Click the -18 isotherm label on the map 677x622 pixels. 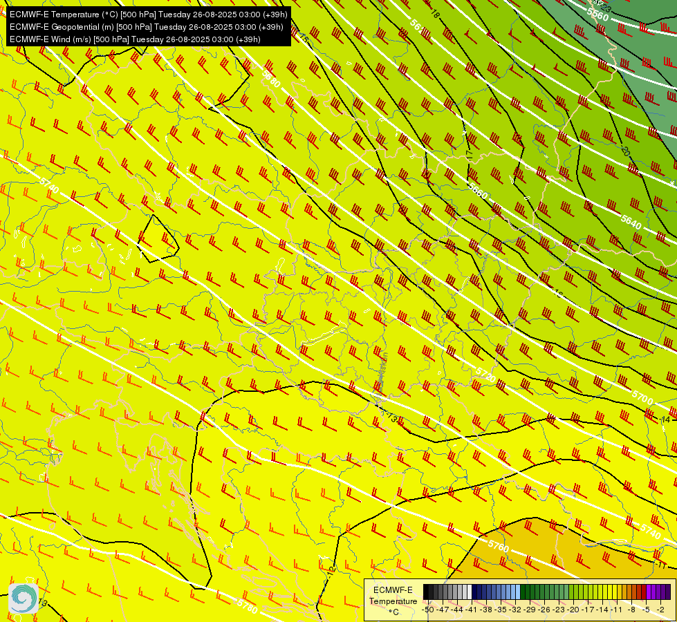[435, 14]
